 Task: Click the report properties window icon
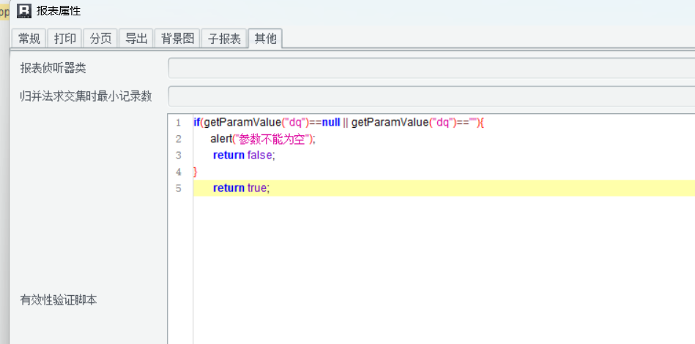tap(24, 10)
